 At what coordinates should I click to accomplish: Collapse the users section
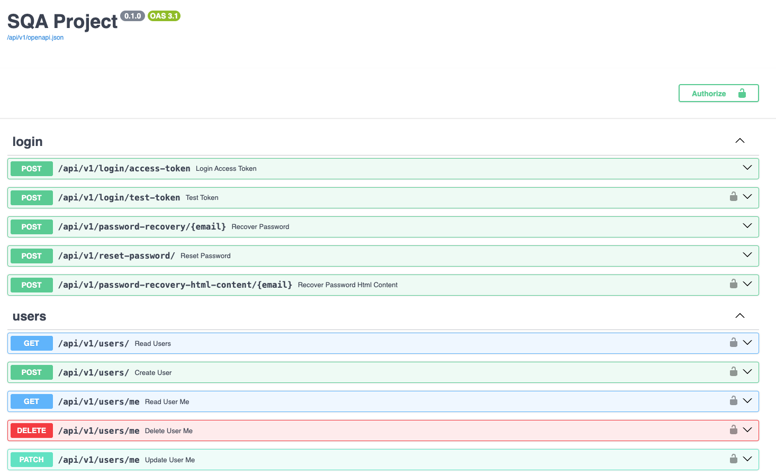(x=739, y=316)
